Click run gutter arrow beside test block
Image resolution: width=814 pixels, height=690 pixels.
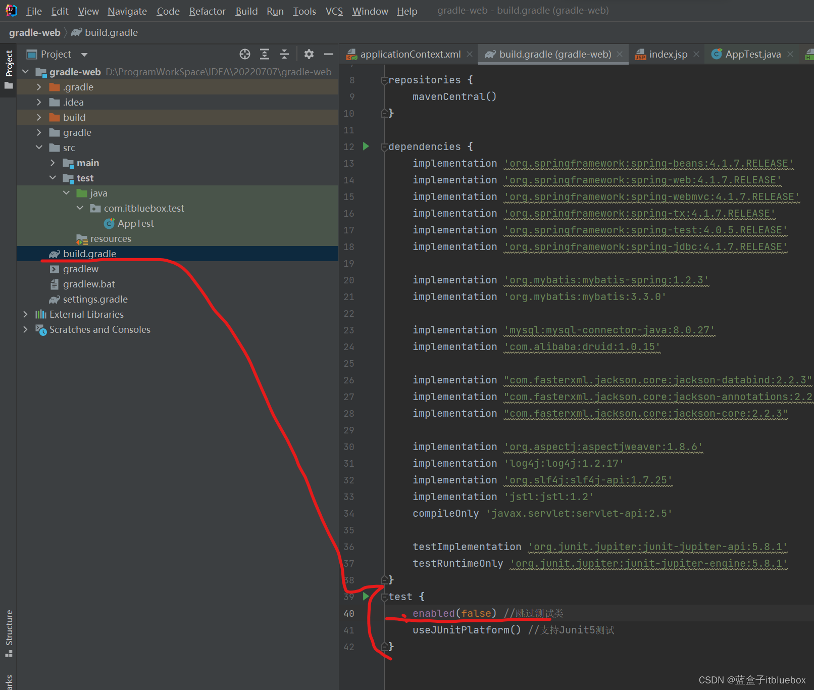(x=366, y=597)
